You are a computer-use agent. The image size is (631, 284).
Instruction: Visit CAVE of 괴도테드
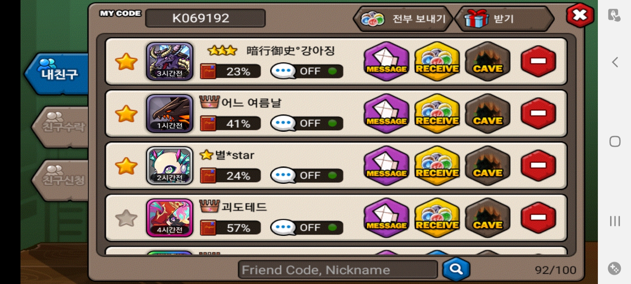point(488,218)
